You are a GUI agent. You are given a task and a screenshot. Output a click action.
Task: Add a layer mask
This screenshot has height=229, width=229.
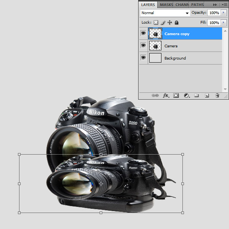tap(176, 95)
